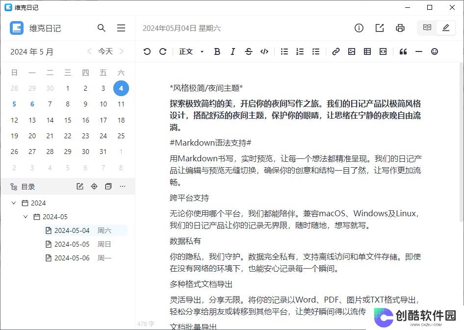Image resolution: width=464 pixels, height=330 pixels.
Task: Insert a numbered list
Action: [x=300, y=51]
